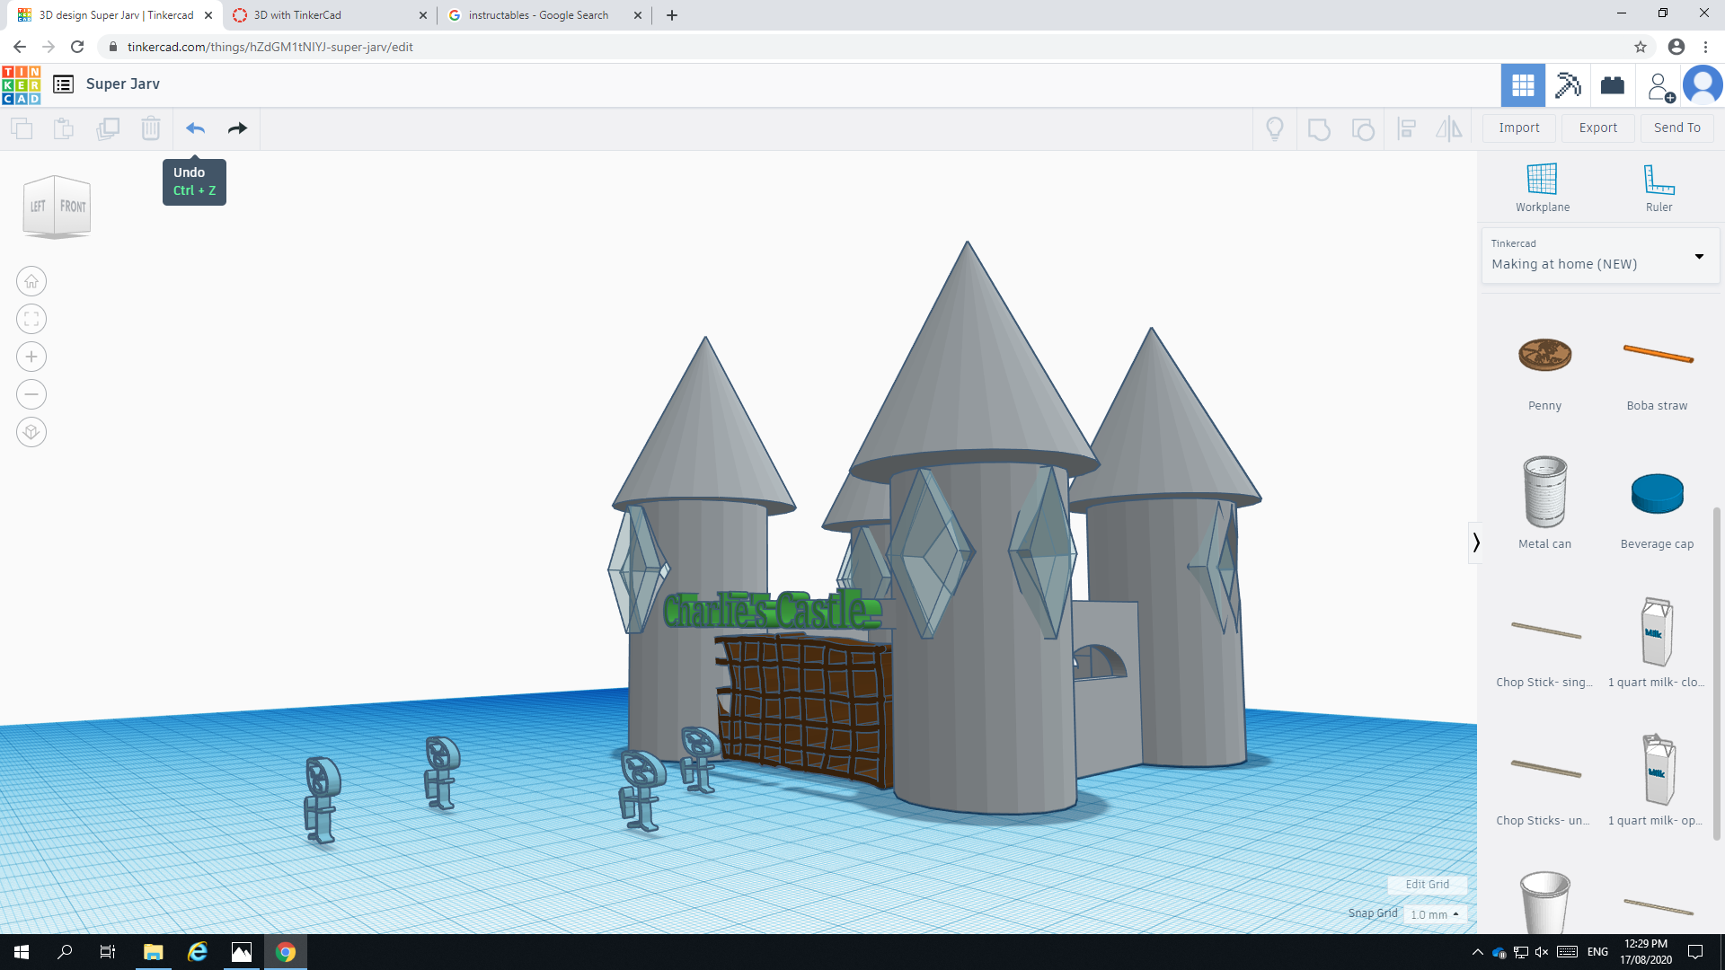
Task: Toggle orthographic perspective view cube icon
Action: coord(31,432)
